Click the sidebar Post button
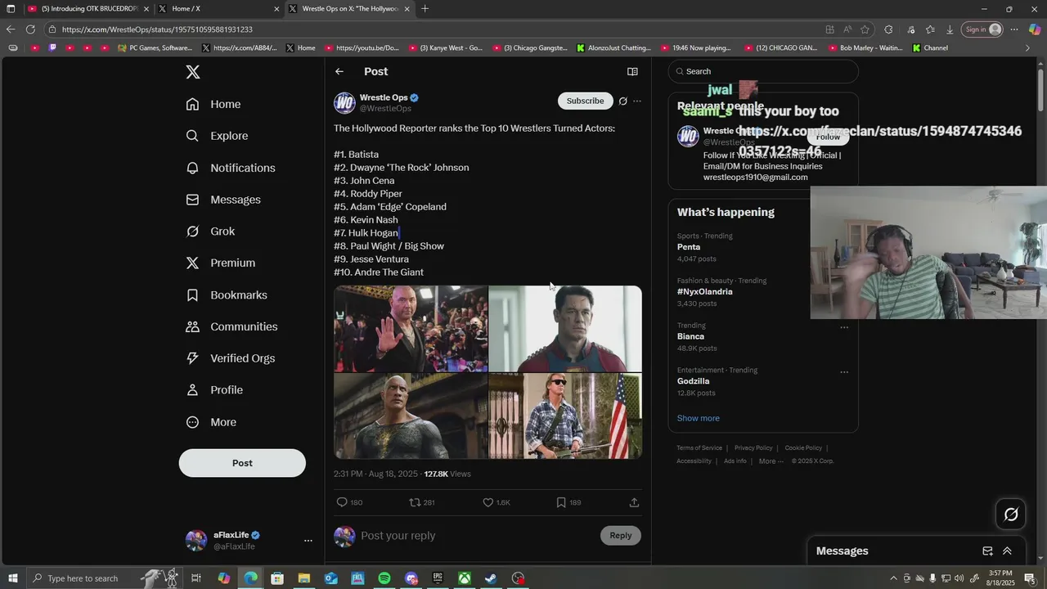Screen dimensions: 1047x589 point(242,463)
